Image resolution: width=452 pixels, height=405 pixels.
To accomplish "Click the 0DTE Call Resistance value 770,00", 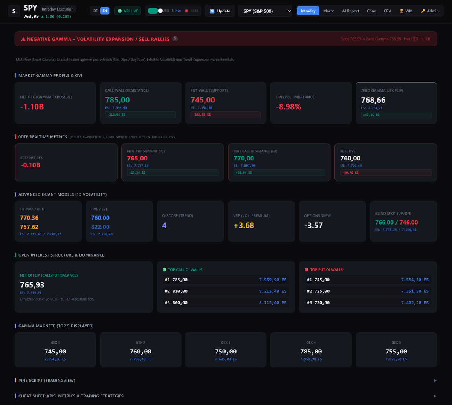I will (244, 158).
